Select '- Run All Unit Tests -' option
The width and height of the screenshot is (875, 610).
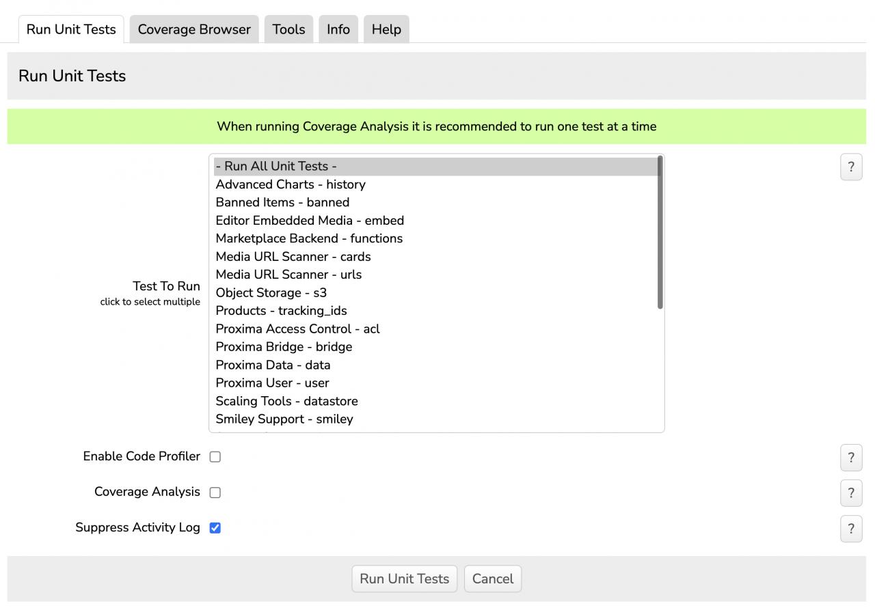point(276,167)
